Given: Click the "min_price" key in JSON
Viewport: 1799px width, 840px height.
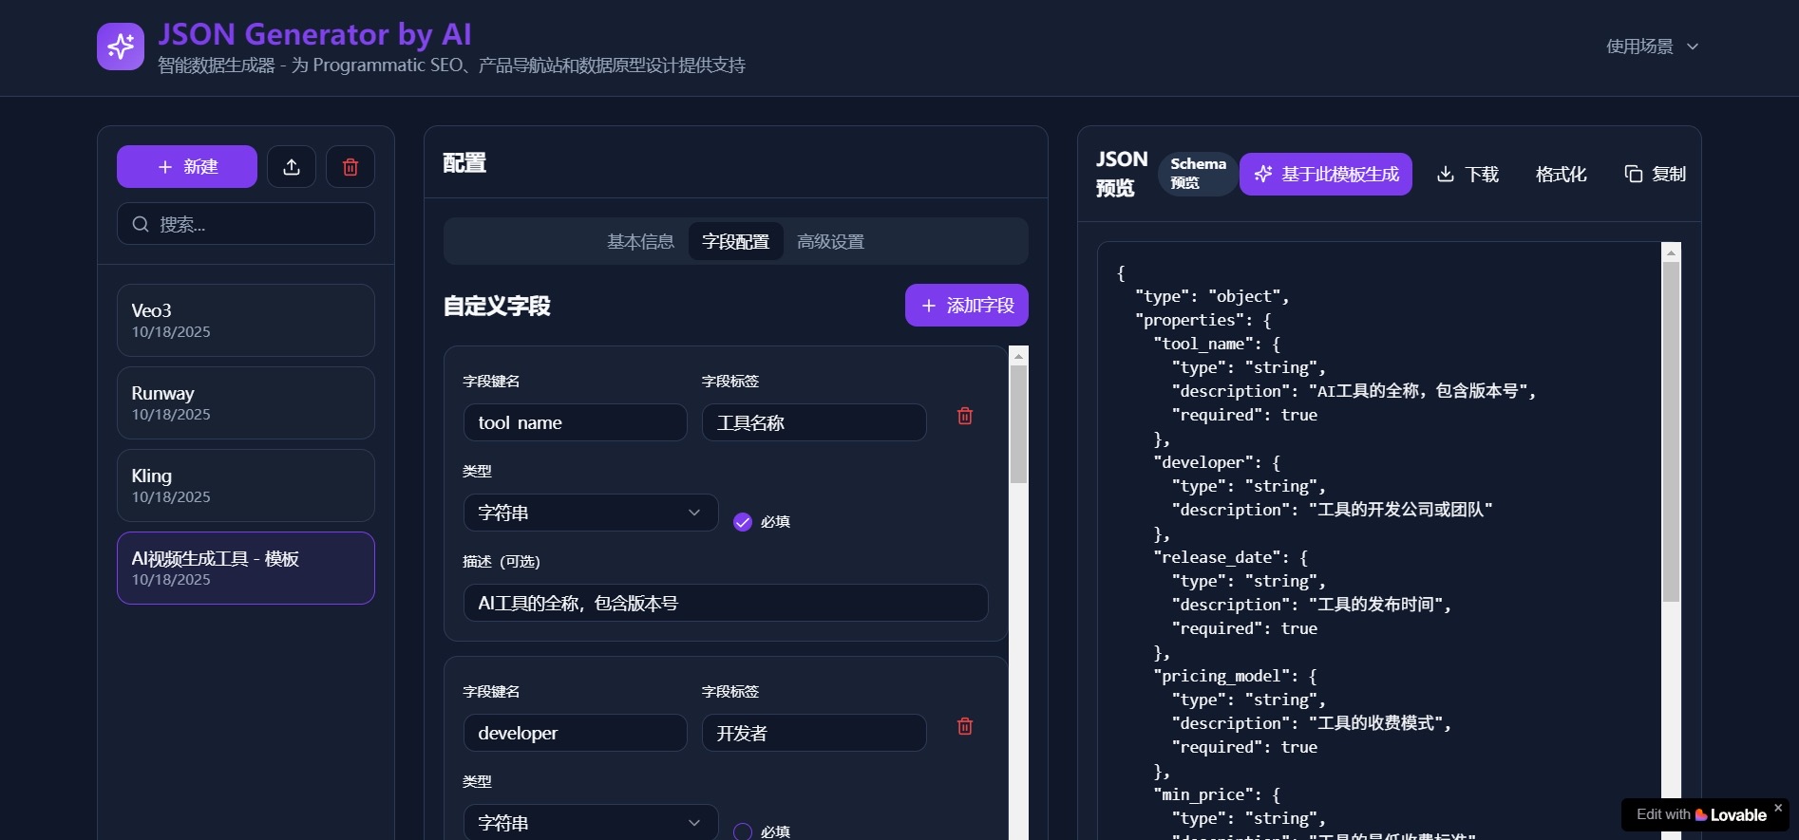Looking at the screenshot, I should click(x=1203, y=794).
